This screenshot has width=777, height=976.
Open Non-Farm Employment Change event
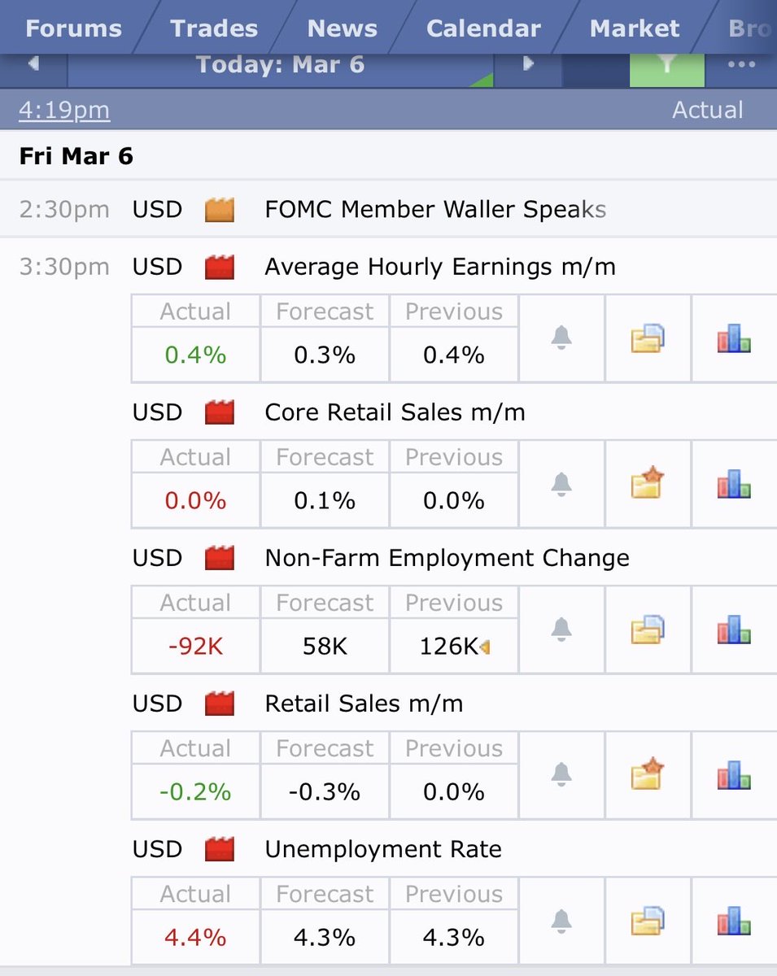pos(447,558)
